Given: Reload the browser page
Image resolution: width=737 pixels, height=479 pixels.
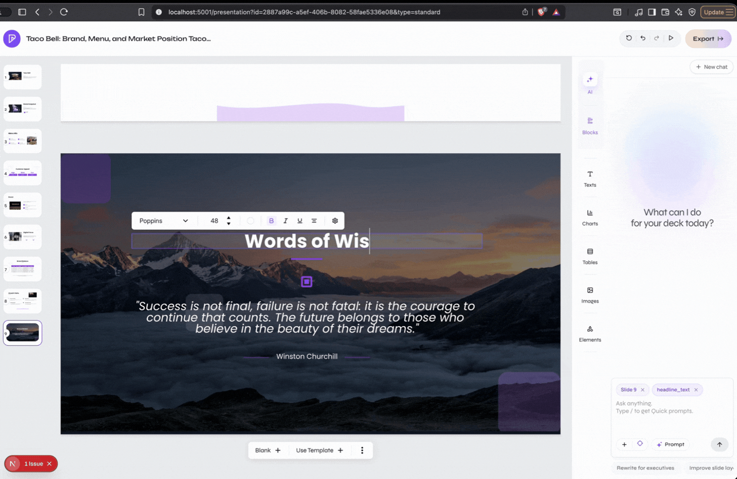Looking at the screenshot, I should (x=64, y=12).
